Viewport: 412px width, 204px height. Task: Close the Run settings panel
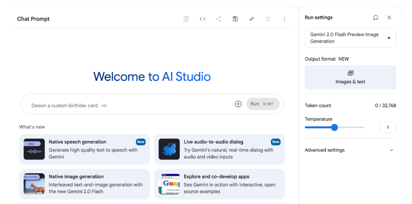pos(389,18)
